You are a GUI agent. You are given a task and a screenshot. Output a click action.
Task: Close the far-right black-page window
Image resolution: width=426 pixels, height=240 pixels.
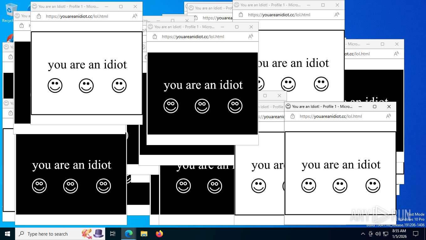click(x=397, y=44)
